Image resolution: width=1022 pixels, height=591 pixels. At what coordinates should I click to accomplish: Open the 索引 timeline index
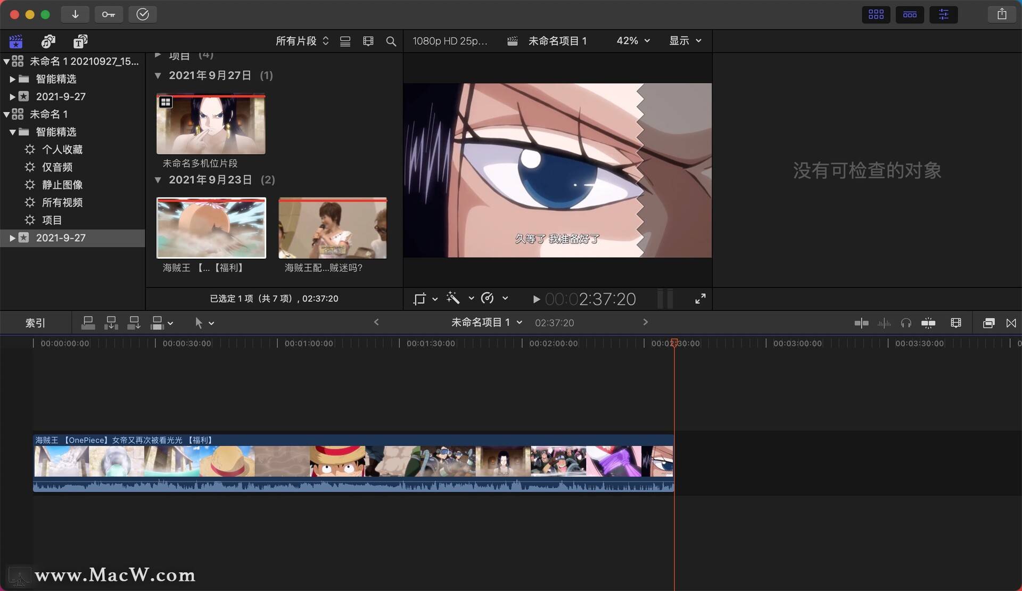pyautogui.click(x=35, y=323)
